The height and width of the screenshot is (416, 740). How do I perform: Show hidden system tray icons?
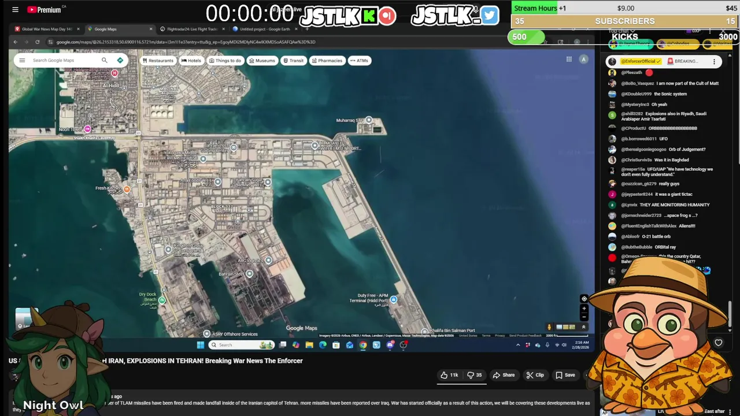(518, 345)
